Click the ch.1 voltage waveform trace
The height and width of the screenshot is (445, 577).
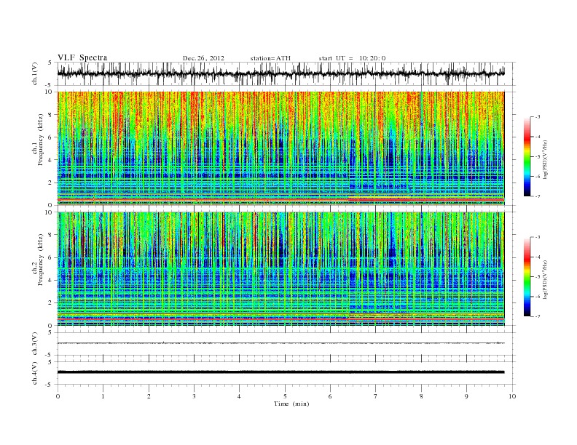pyautogui.click(x=280, y=73)
